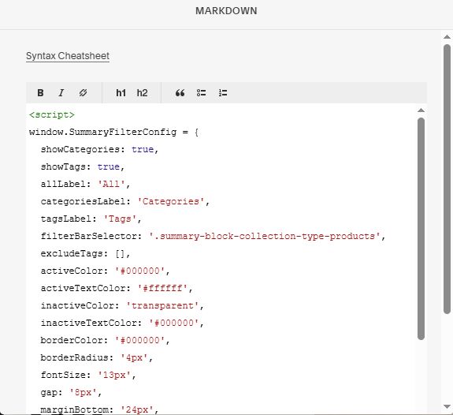Screen dimensions: 453x415
Task: Apply bold formatting with the B icon
Action: (40, 93)
